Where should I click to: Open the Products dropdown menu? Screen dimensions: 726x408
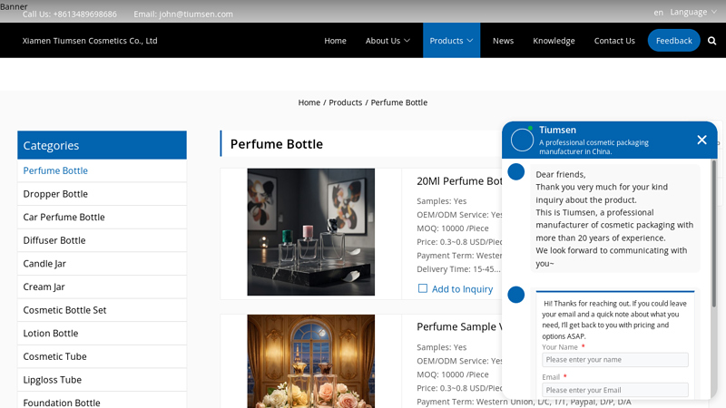451,41
